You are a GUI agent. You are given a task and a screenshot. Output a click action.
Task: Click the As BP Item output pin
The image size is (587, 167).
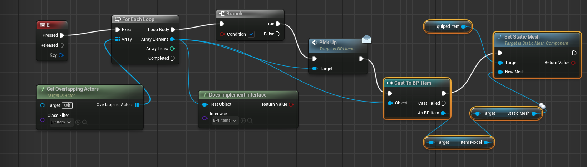tap(443, 113)
